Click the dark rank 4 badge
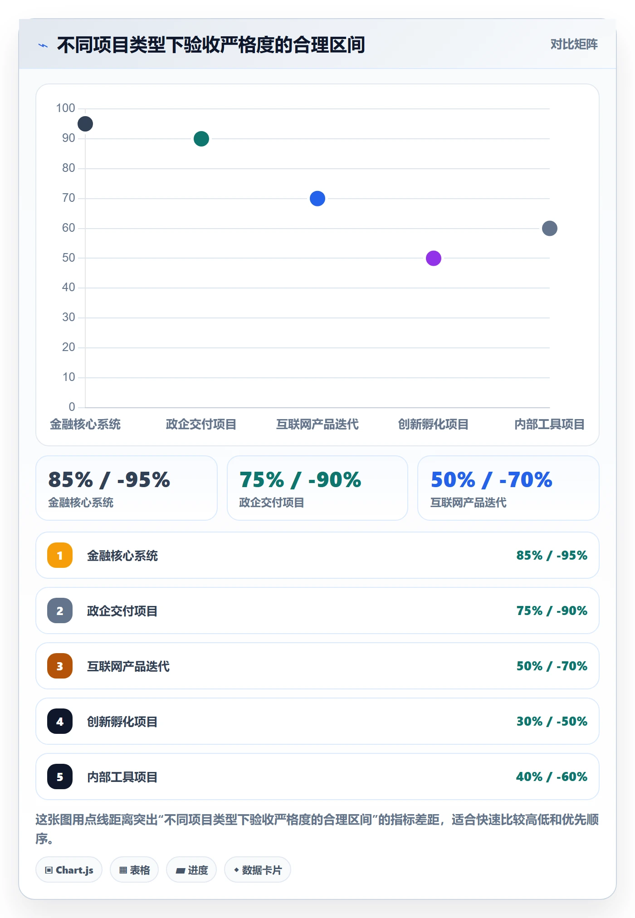635x918 pixels. (x=60, y=721)
